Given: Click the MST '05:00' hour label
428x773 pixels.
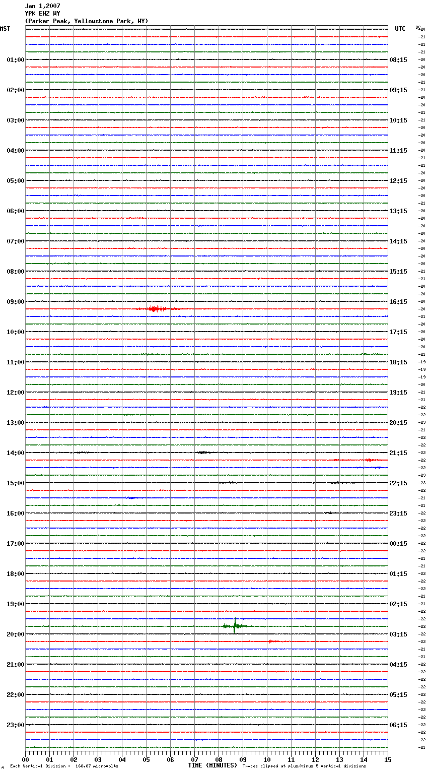Looking at the screenshot, I should click(x=16, y=181).
